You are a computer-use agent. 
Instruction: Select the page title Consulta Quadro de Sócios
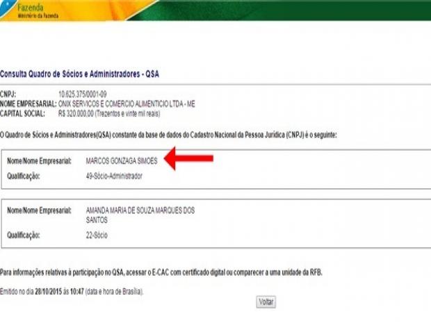pyautogui.click(x=81, y=73)
